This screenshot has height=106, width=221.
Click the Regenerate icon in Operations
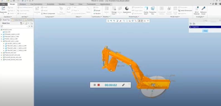coord(3,8)
